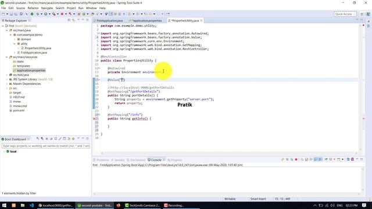Toggle Link with Editor in Package Explorer

coord(74,20)
